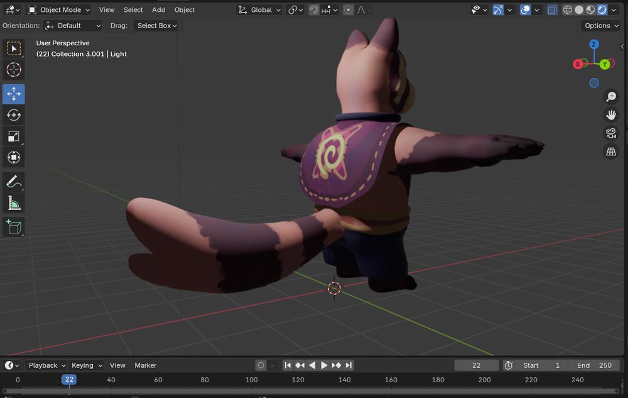Open the timeline View menu

(x=117, y=365)
